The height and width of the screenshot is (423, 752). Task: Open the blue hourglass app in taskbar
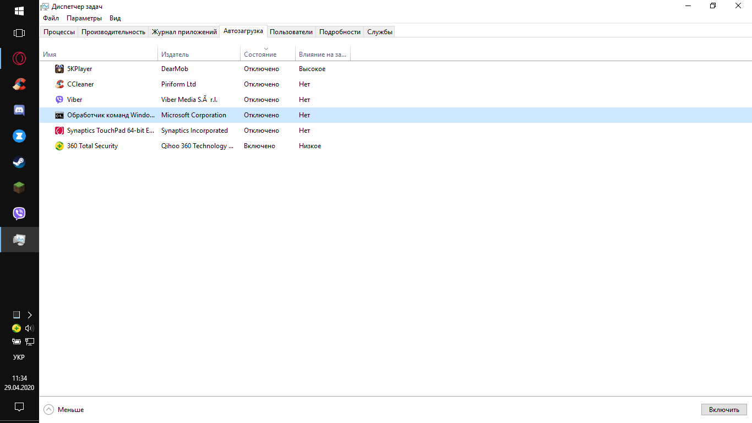point(19,135)
